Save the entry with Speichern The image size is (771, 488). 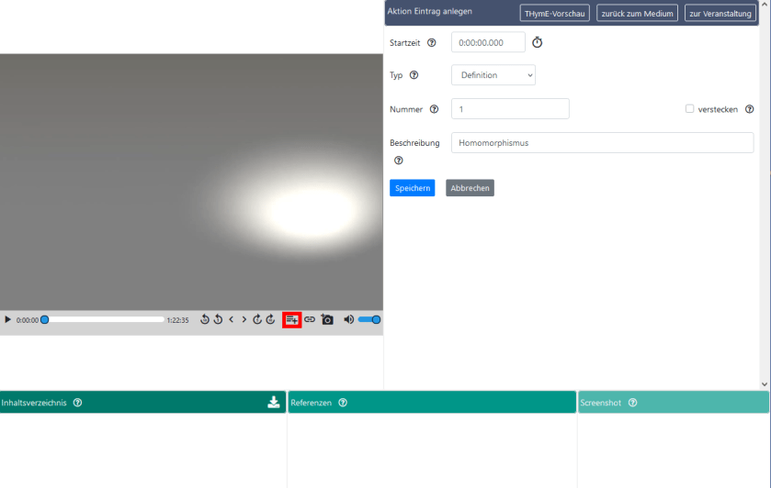[412, 188]
